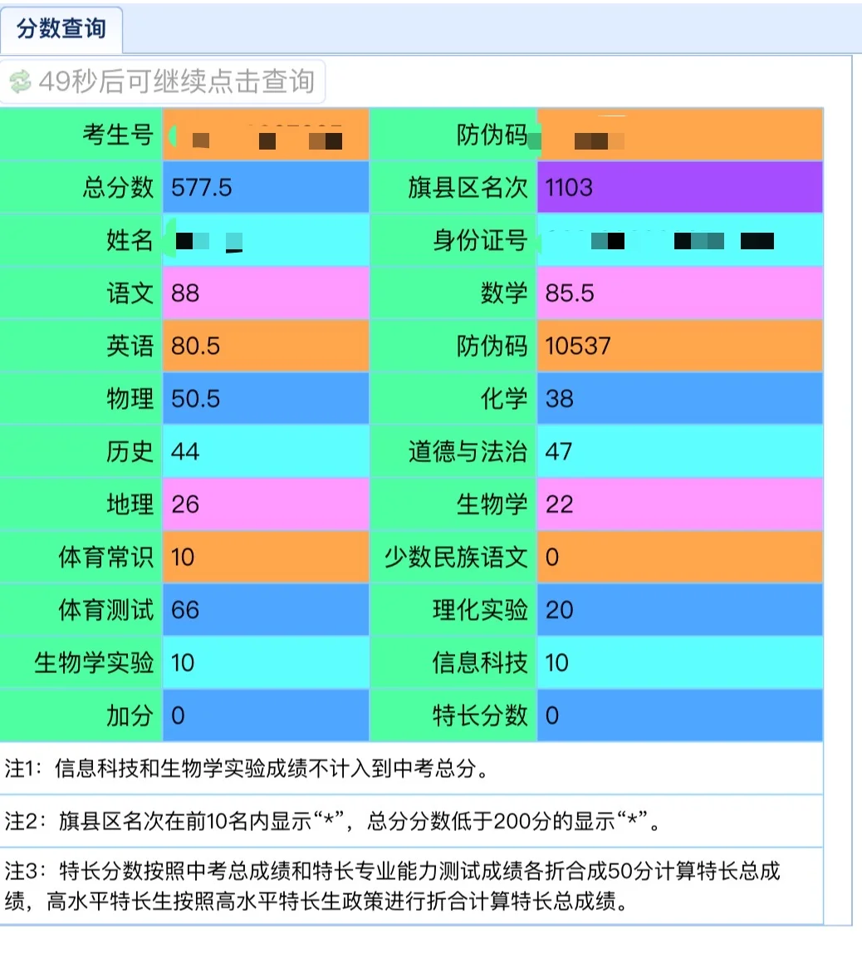Image resolution: width=862 pixels, height=954 pixels.
Task: Click the 身份证号 label
Action: pyautogui.click(x=480, y=240)
